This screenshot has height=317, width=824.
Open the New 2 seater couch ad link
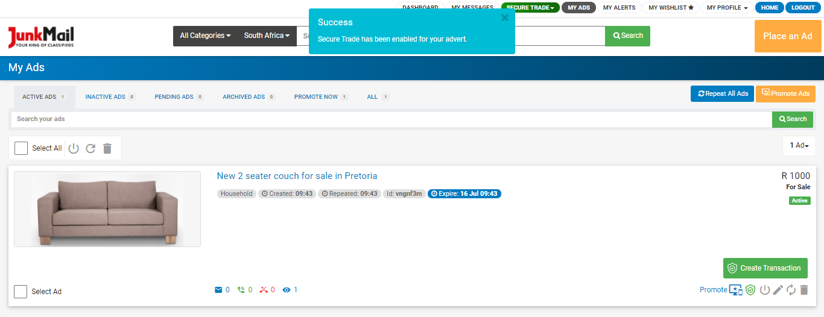(x=297, y=176)
